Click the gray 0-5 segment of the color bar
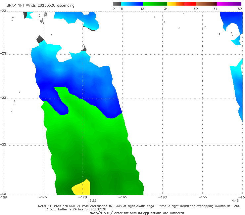The height and width of the screenshot is (215, 245). pos(117,4)
